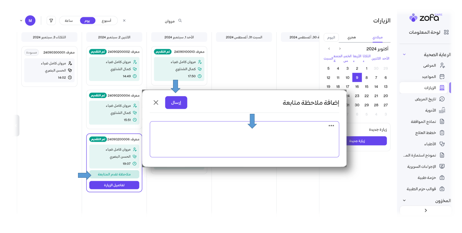Expand the المخزون sidebar section
The image size is (462, 233).
(404, 200)
